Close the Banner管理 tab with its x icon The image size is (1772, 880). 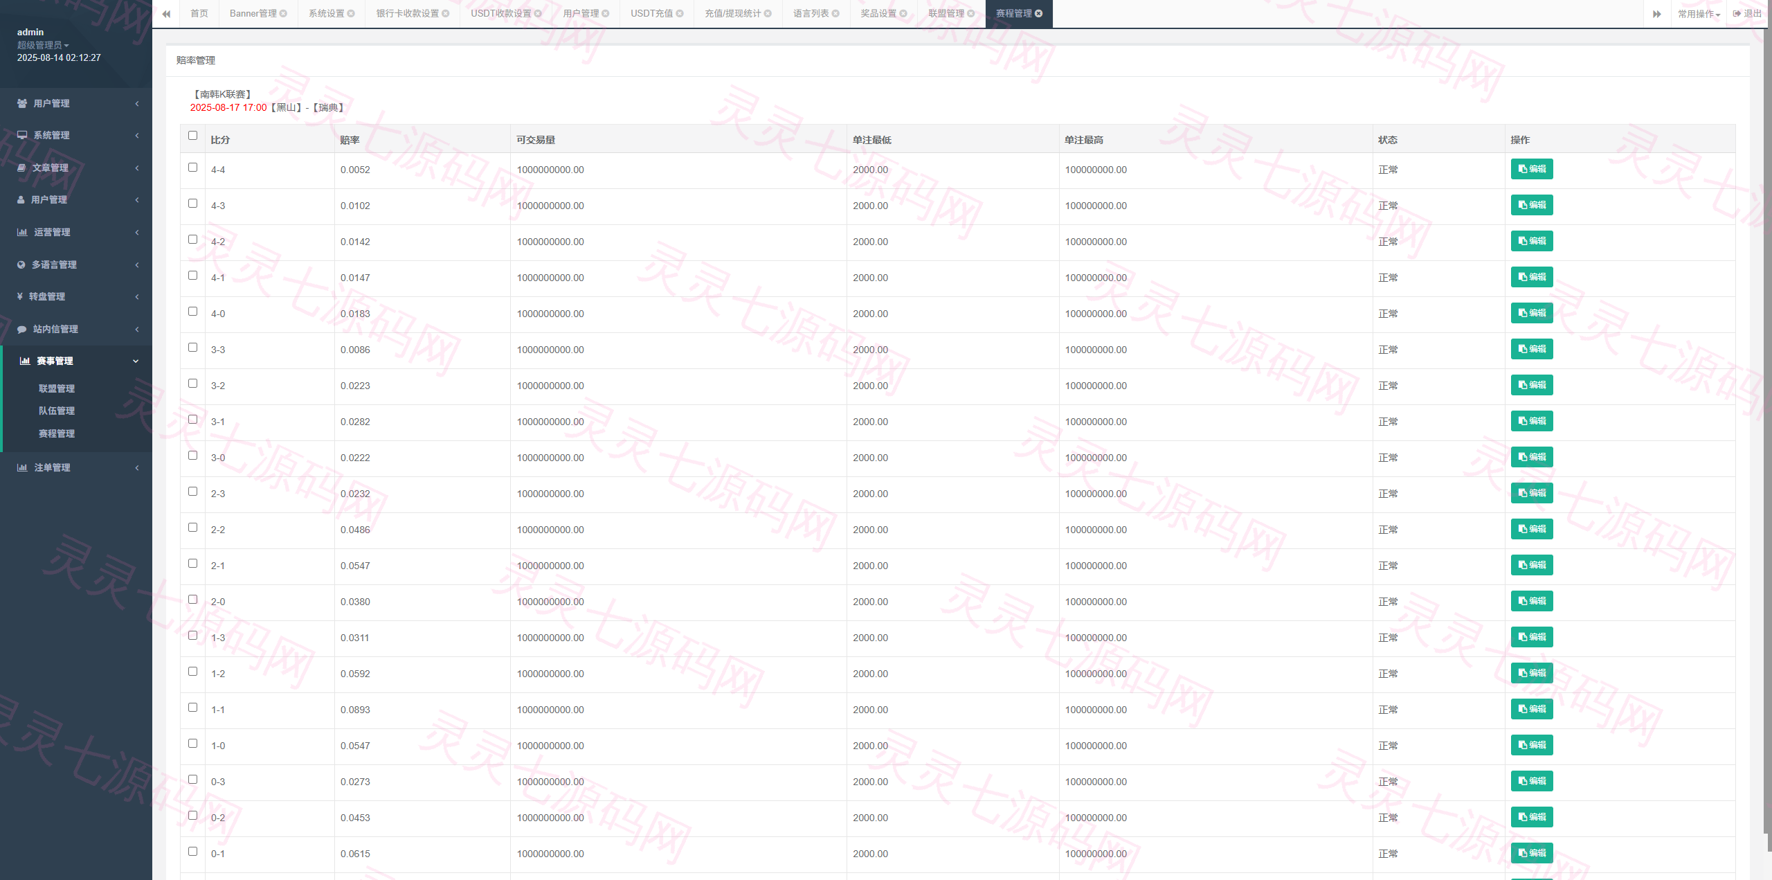click(283, 14)
